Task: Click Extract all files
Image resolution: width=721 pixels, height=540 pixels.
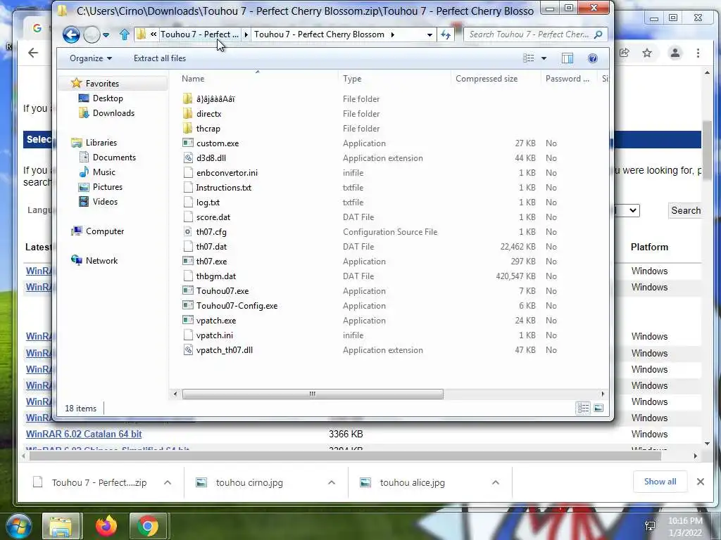Action: [x=160, y=58]
